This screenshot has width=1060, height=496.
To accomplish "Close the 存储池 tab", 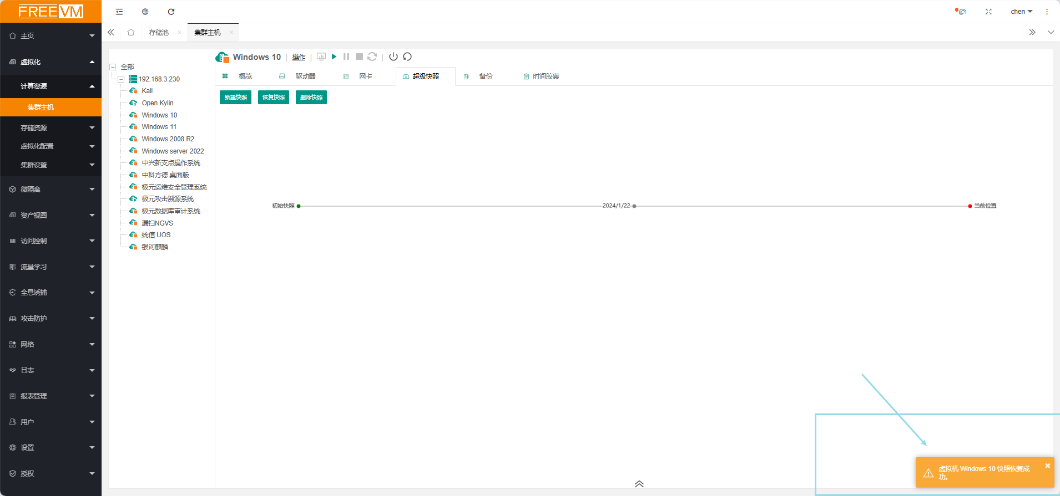I will [x=179, y=32].
